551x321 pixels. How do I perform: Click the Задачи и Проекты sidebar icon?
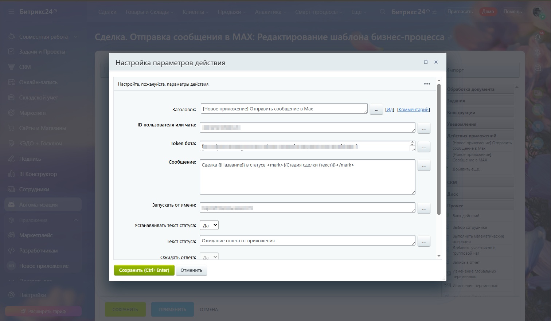[11, 52]
